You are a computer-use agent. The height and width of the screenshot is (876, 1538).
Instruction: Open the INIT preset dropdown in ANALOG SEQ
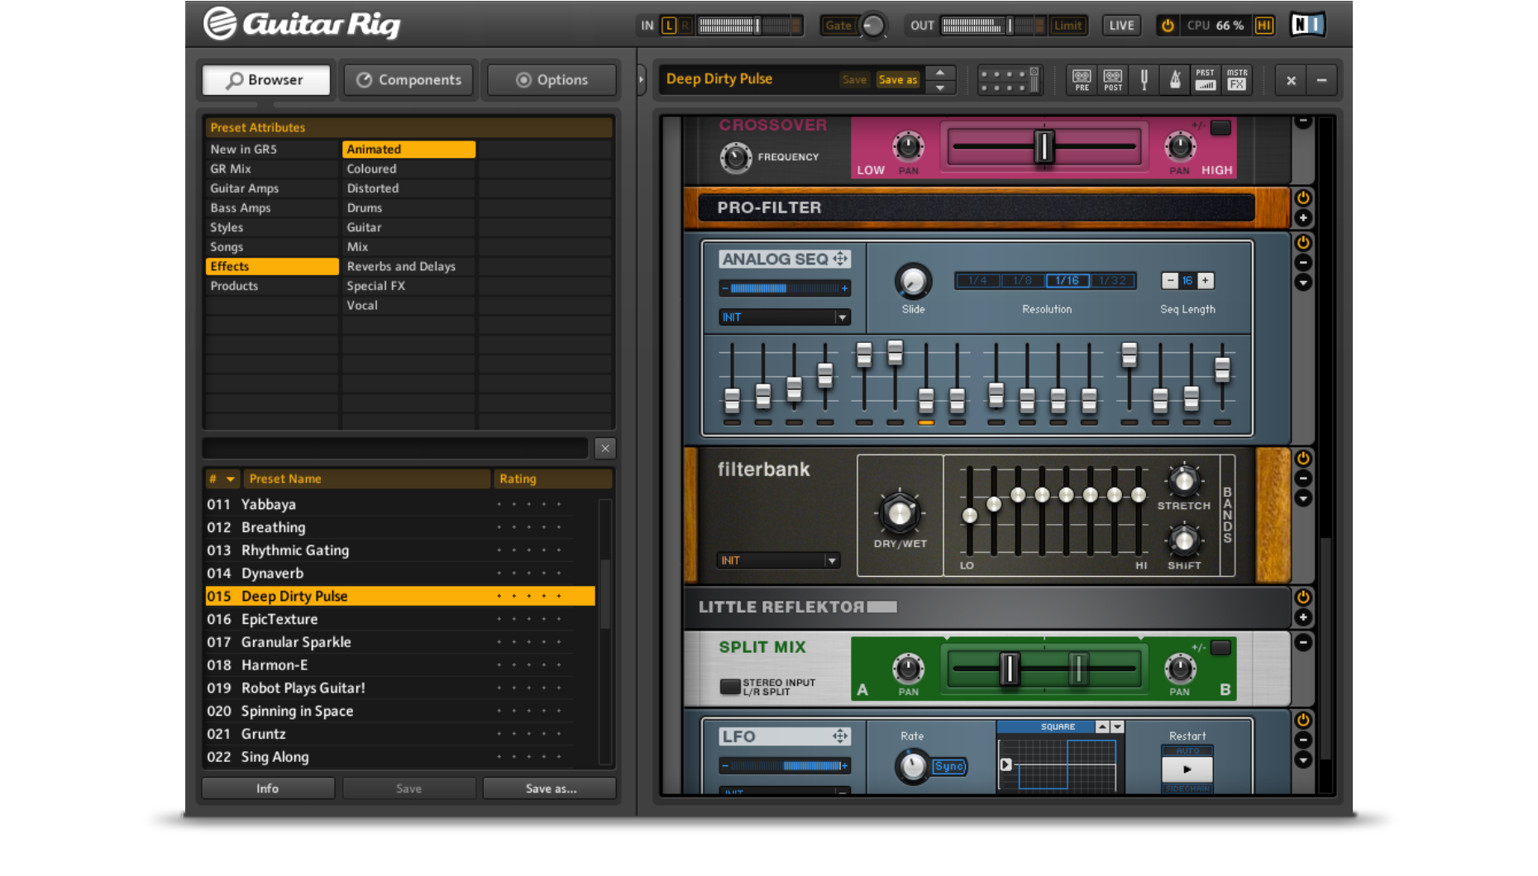782,317
